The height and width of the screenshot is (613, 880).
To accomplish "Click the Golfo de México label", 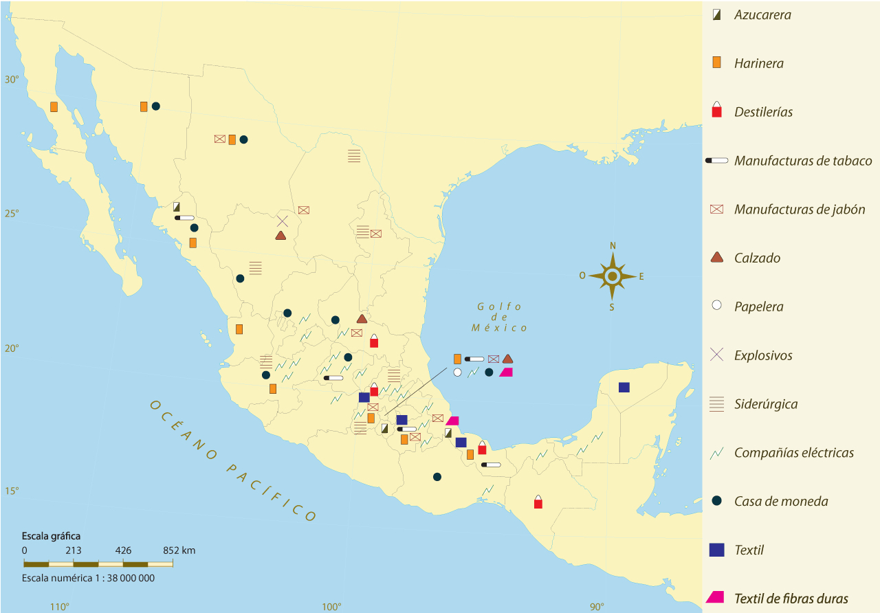I will click(500, 317).
